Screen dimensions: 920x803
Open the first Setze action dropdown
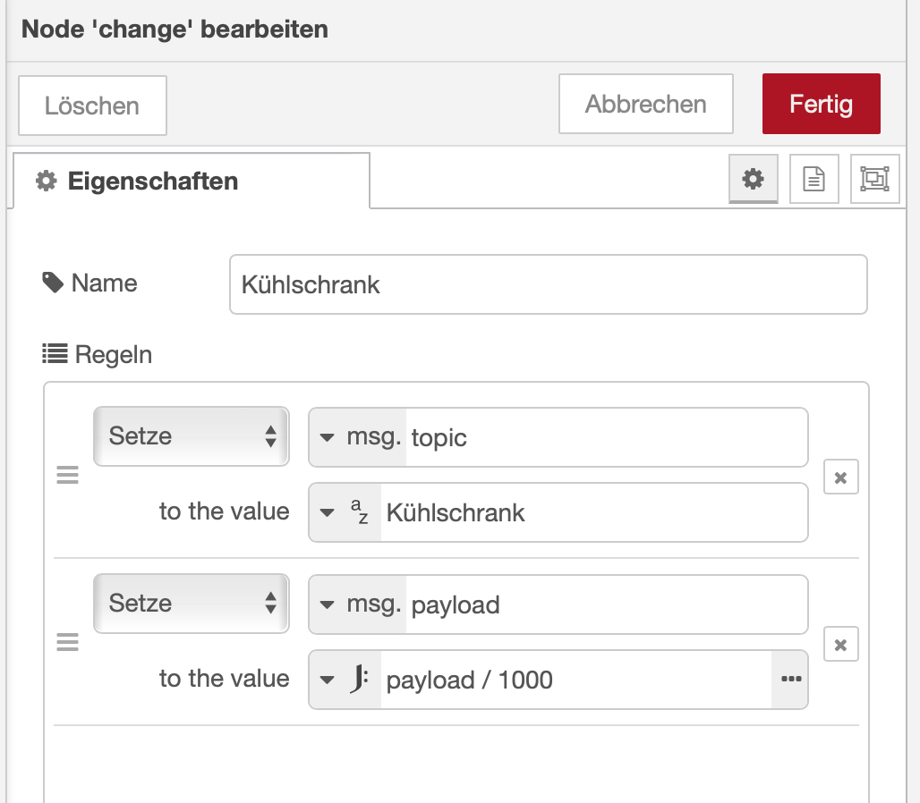tap(192, 436)
